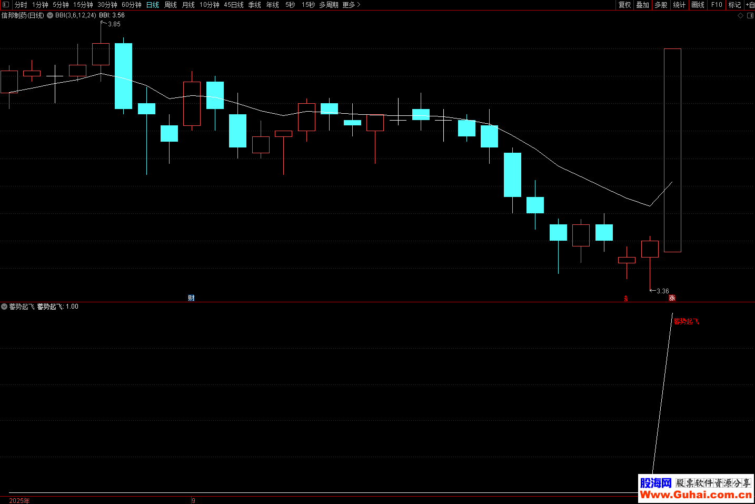755x504 pixels.
Task: Expand the 蓄势起飞 indicator dropdown arrow
Action: tap(4, 307)
